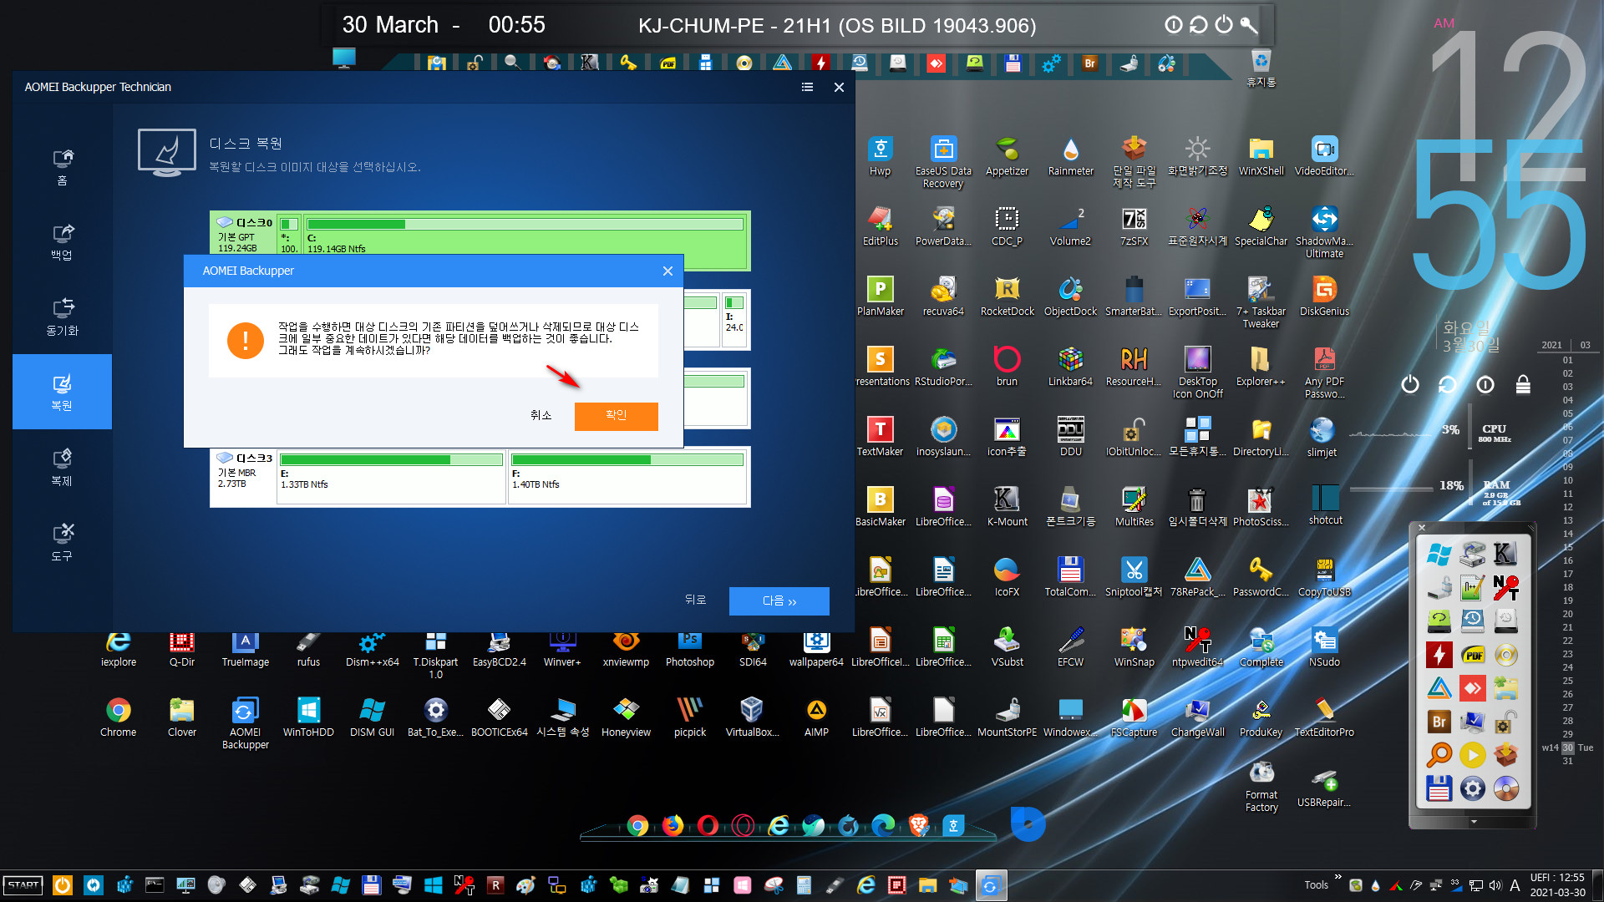Click the 뒤로 back button
The width and height of the screenshot is (1604, 902).
(x=695, y=600)
